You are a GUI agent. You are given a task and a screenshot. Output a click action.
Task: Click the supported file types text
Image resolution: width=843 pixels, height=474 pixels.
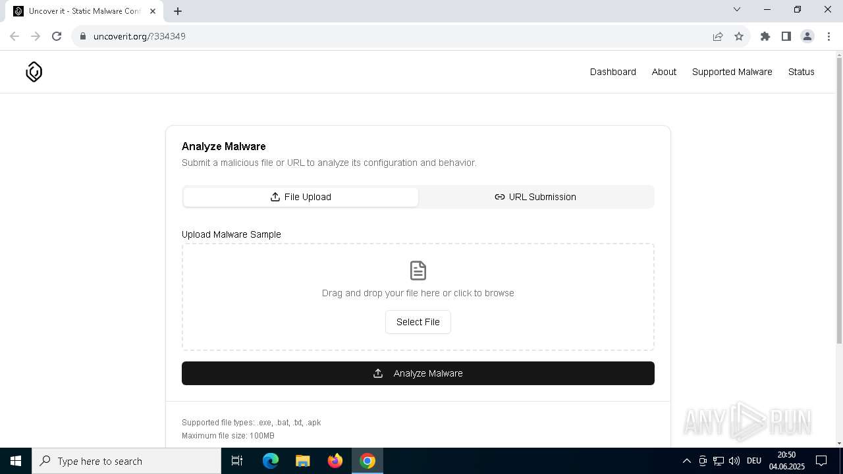pos(252,423)
